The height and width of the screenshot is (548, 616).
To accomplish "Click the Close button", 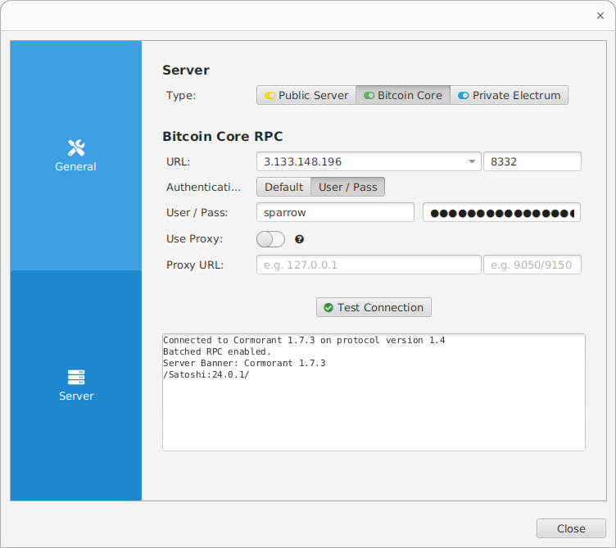I will click(571, 528).
